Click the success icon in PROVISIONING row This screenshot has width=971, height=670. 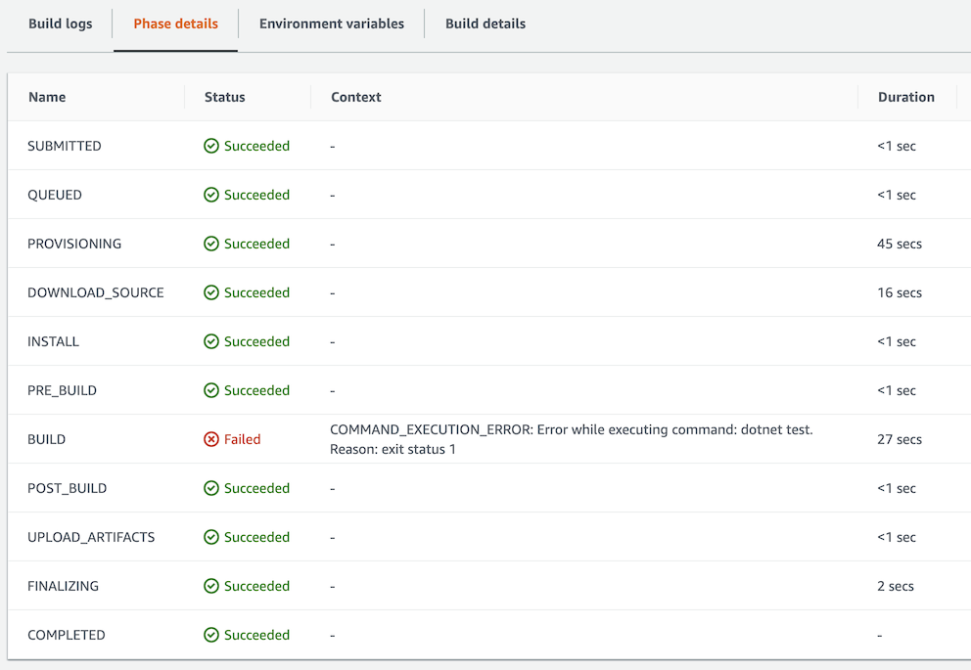(x=211, y=244)
